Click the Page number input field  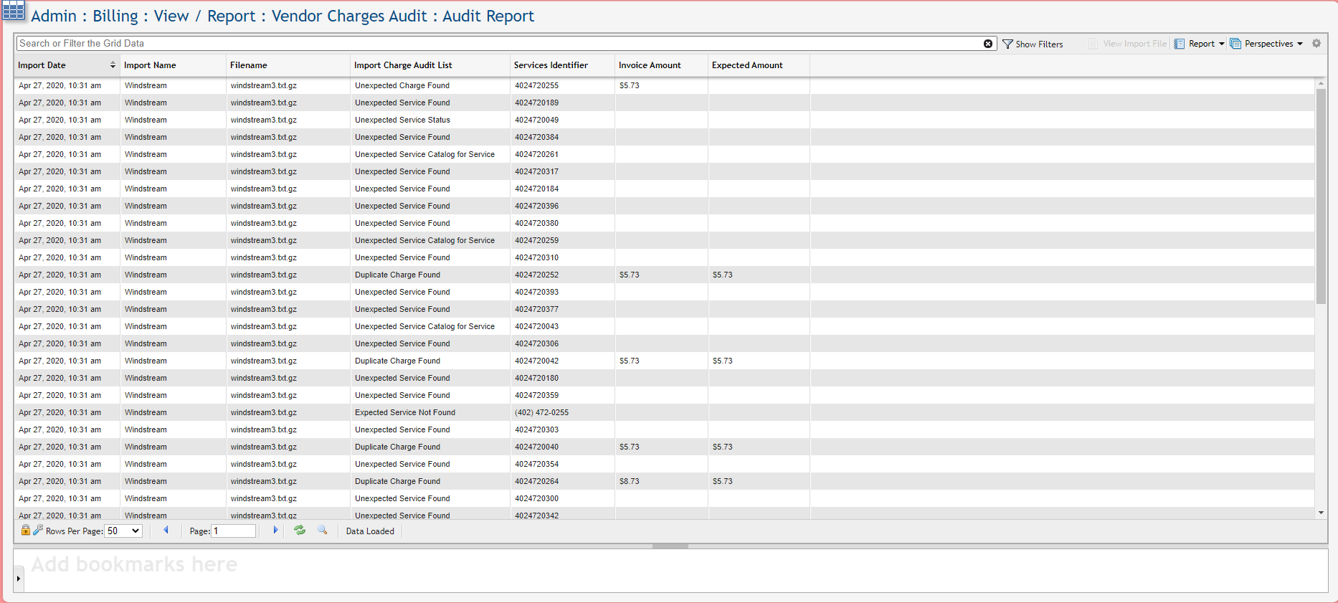[234, 531]
